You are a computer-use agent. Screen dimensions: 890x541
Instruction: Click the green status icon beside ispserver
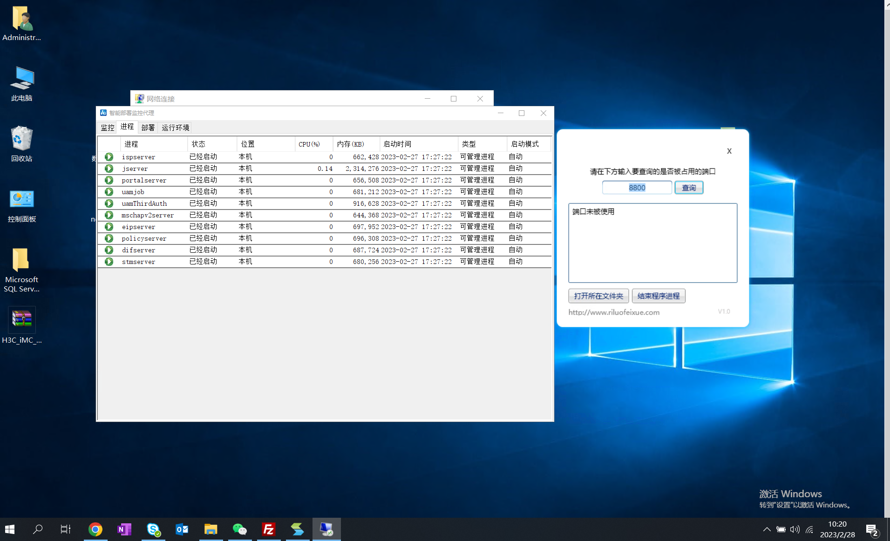(x=109, y=157)
